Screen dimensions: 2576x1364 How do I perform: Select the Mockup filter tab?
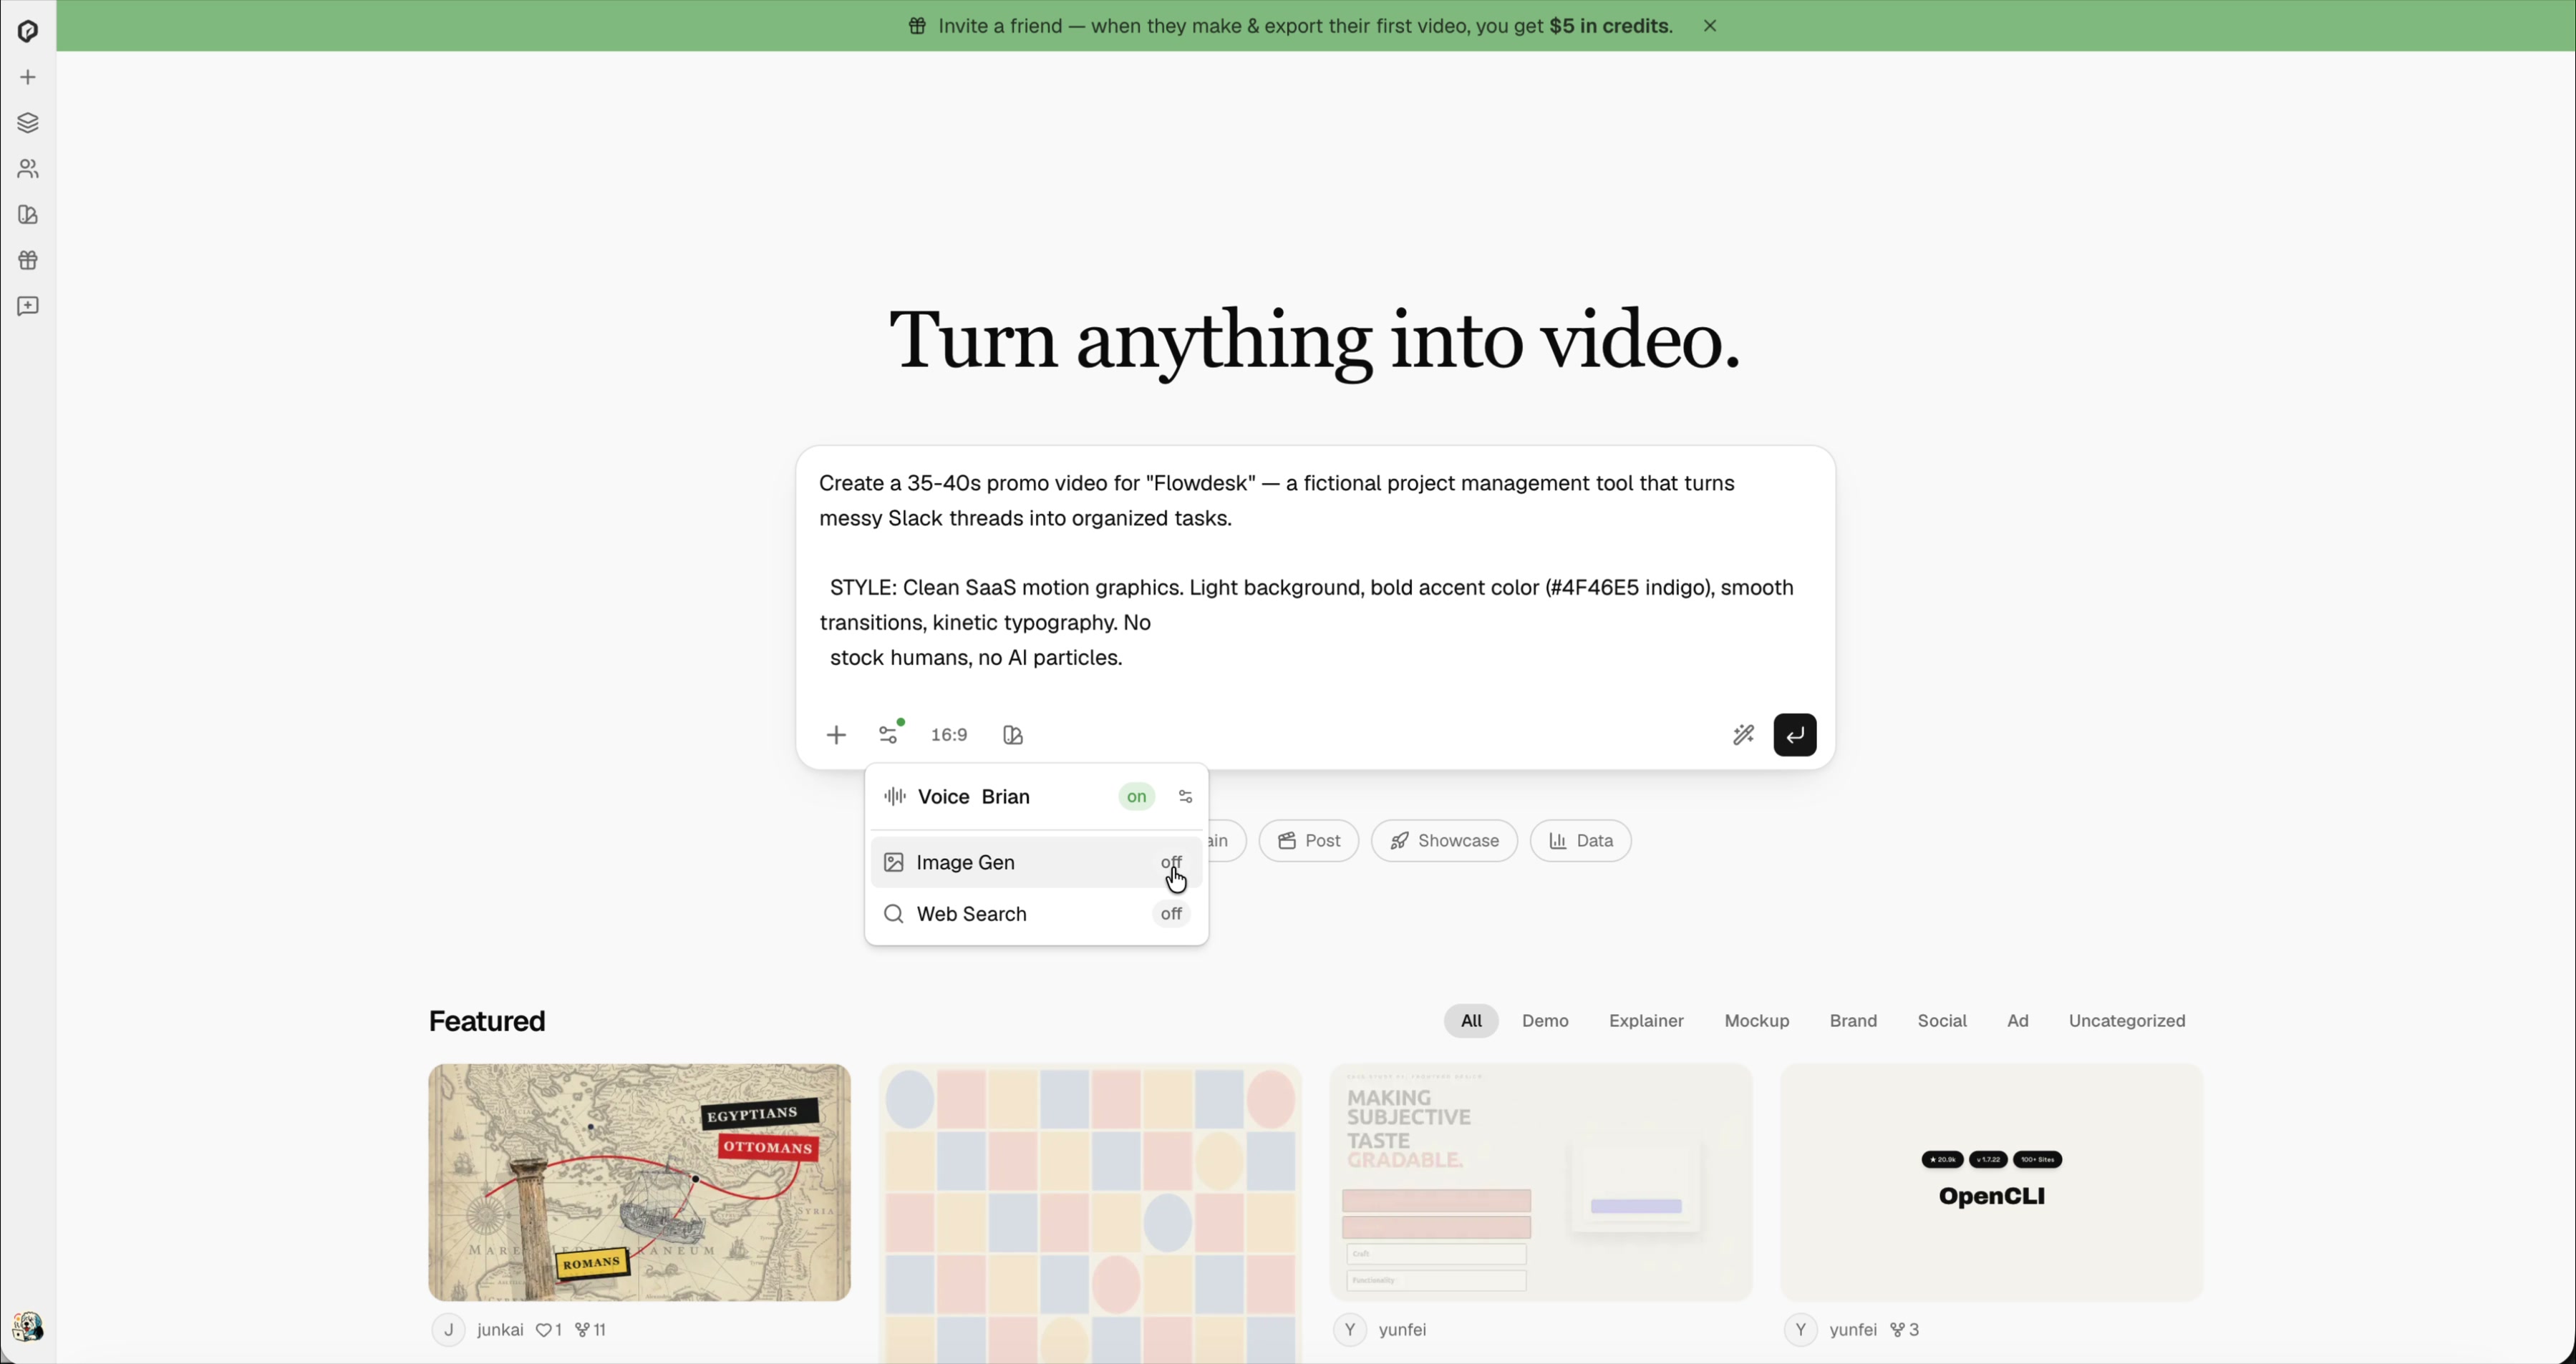tap(1756, 1021)
